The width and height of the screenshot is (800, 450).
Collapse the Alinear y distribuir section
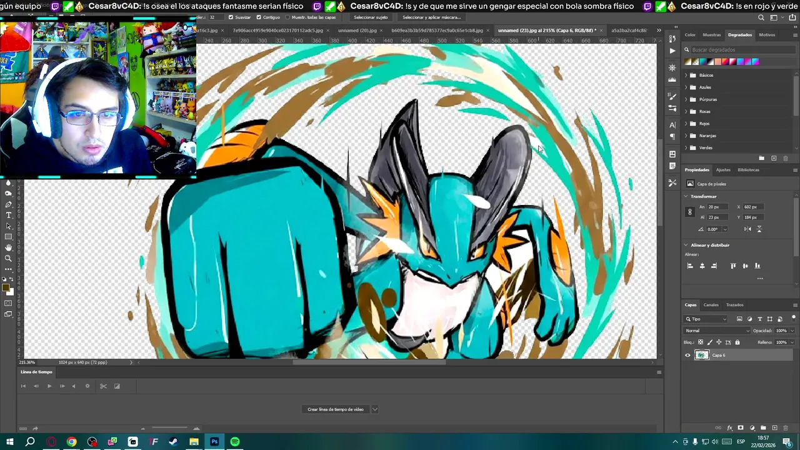click(x=686, y=245)
